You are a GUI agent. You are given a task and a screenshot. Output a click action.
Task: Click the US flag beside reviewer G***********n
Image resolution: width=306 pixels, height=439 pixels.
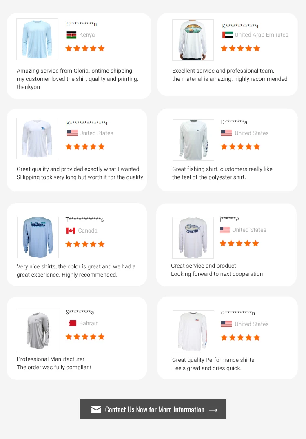(226, 324)
